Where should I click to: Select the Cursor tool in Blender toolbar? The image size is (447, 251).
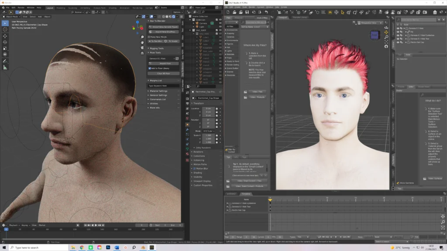coord(5,30)
